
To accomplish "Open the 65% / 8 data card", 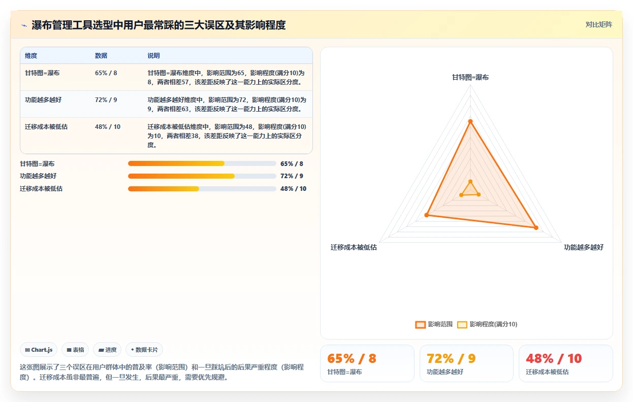I will 367,363.
